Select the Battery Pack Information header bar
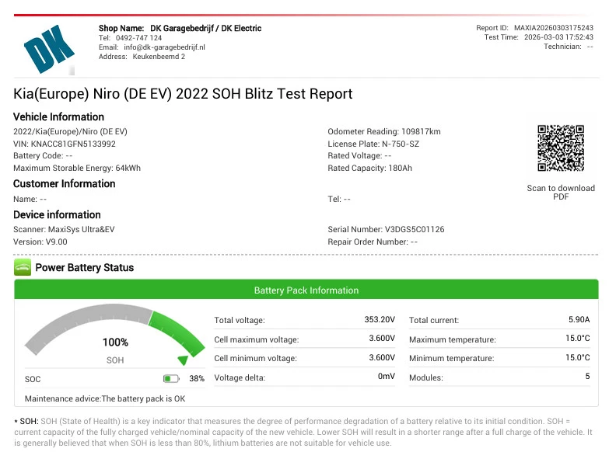The width and height of the screenshot is (616, 452). pos(306,290)
